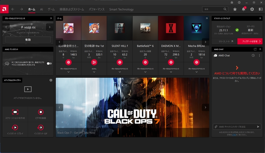Screen dimensions: 265x153
Task: Click the インスタント リプレイ icon
Action: (x=15, y=127)
